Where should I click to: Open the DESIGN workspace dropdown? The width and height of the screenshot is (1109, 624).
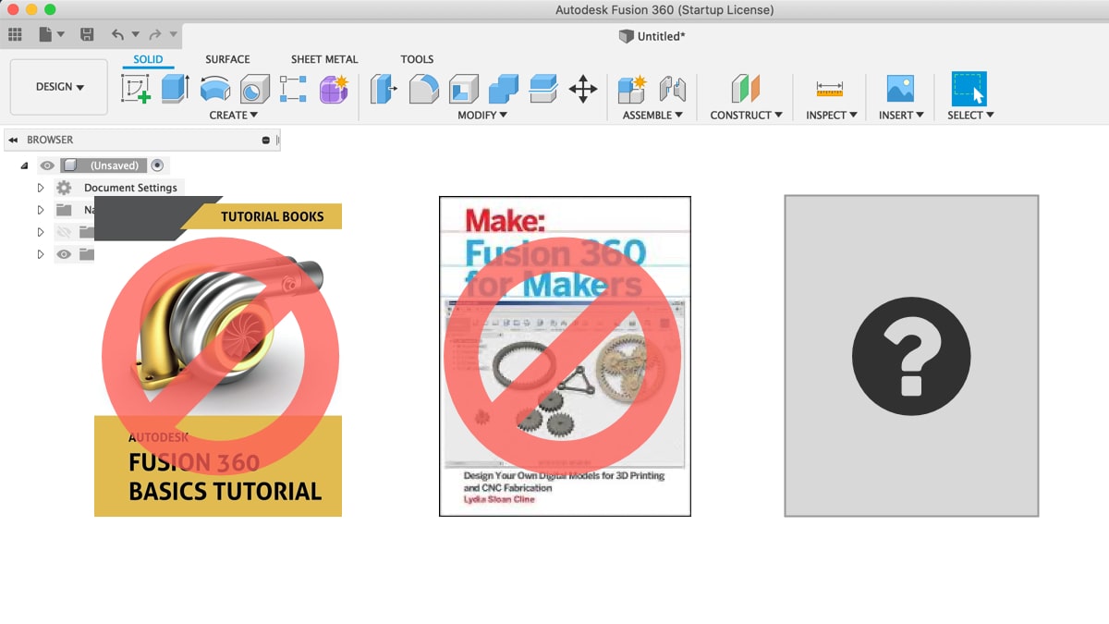[x=59, y=87]
